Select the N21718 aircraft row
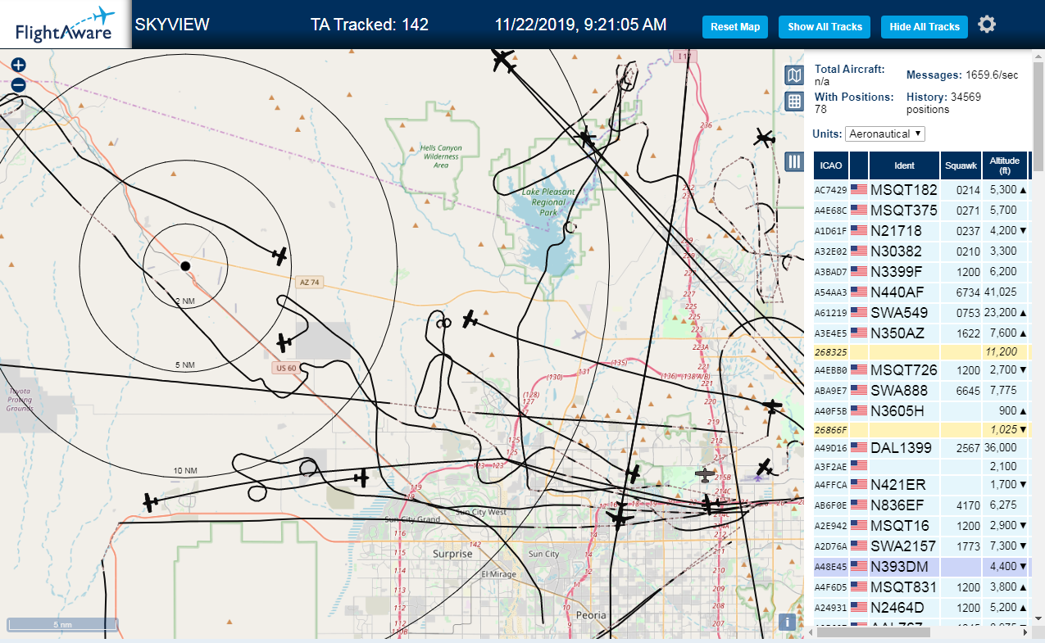 922,230
